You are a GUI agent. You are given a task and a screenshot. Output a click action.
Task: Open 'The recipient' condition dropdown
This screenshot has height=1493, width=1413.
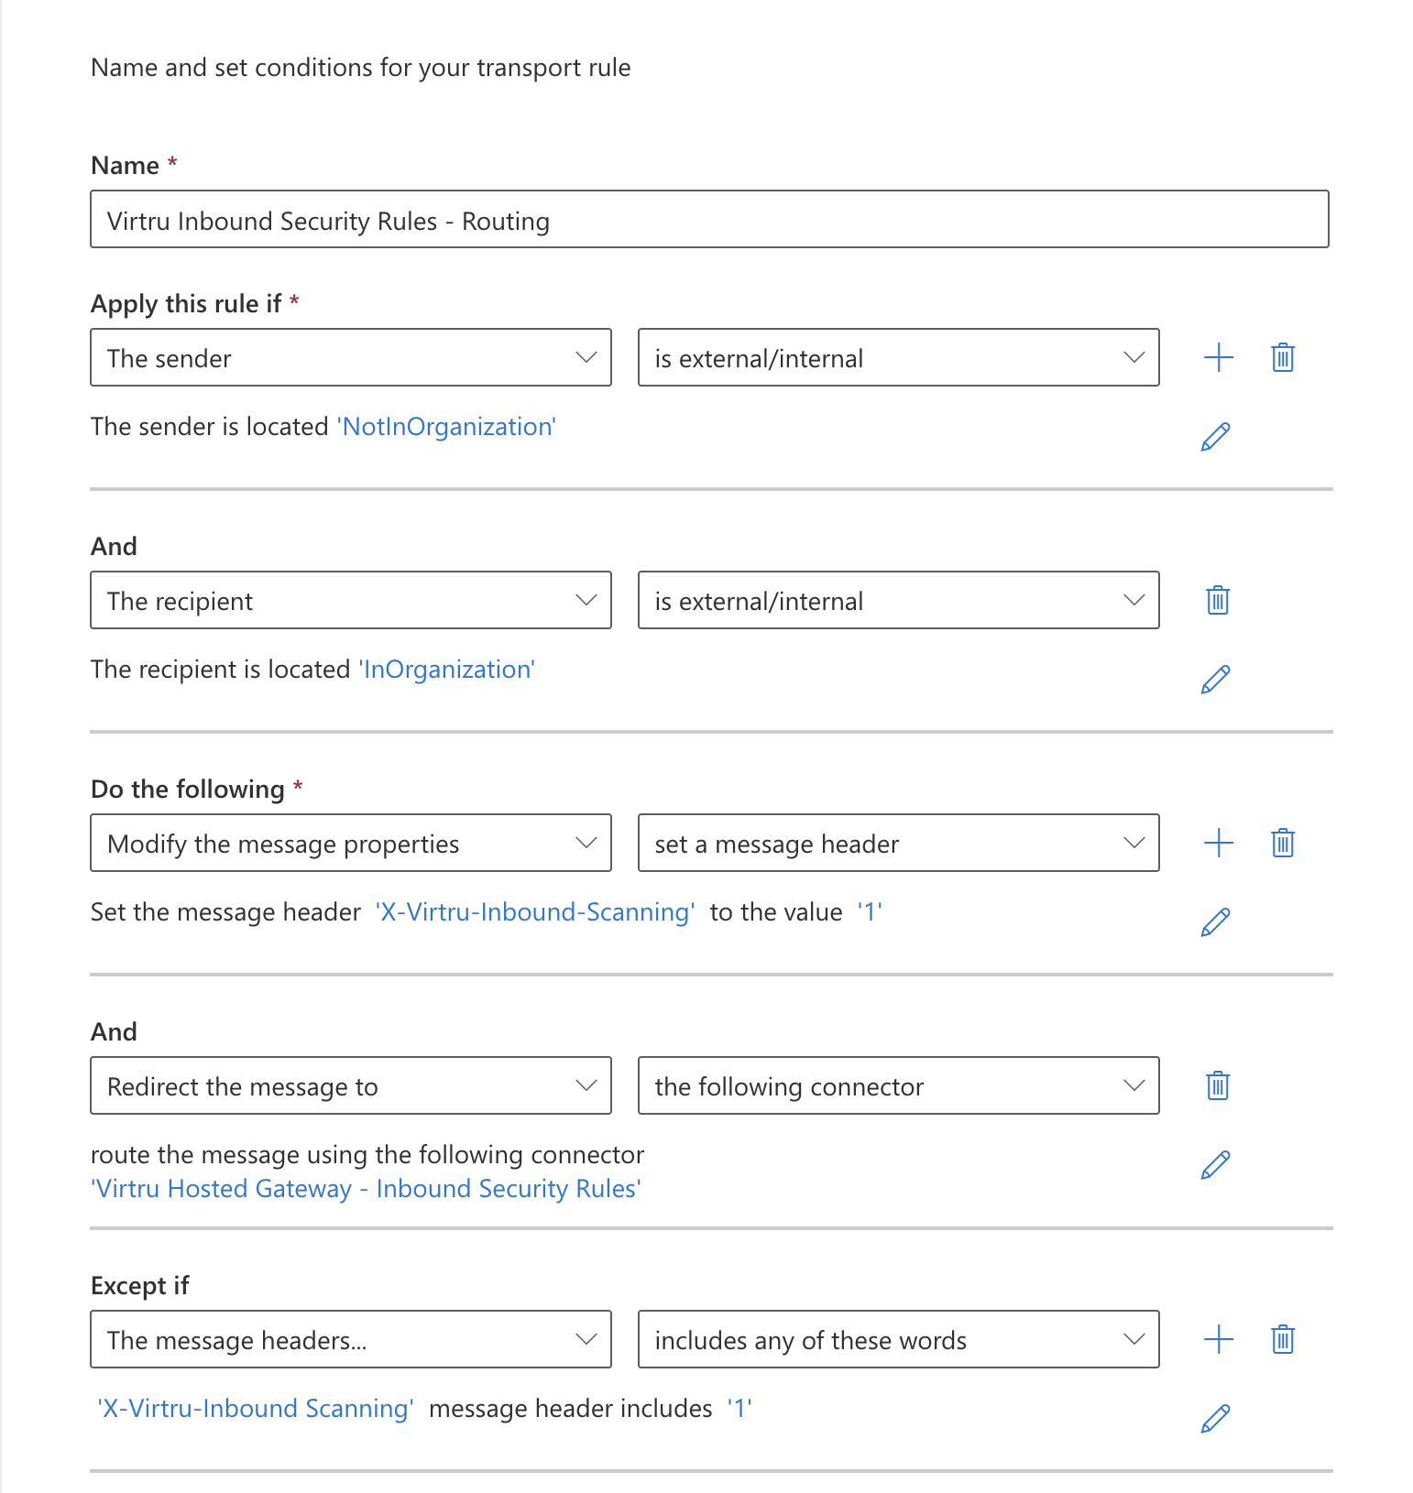point(351,600)
